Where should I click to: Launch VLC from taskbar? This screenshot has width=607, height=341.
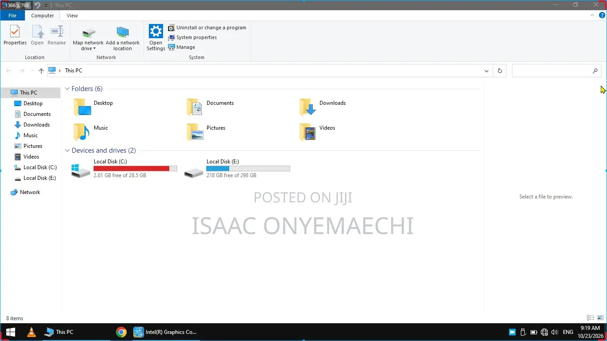click(x=32, y=332)
